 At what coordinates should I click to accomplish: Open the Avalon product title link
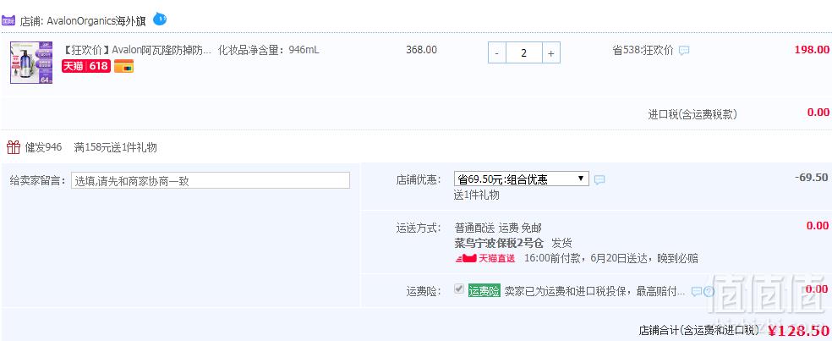(x=136, y=50)
